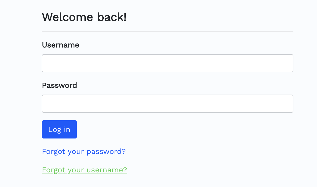Select the 'Welcome back!' heading
The height and width of the screenshot is (187, 317).
pos(84,17)
